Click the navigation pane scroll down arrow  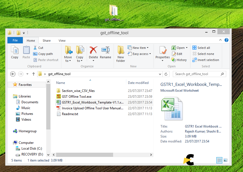tap(48, 155)
